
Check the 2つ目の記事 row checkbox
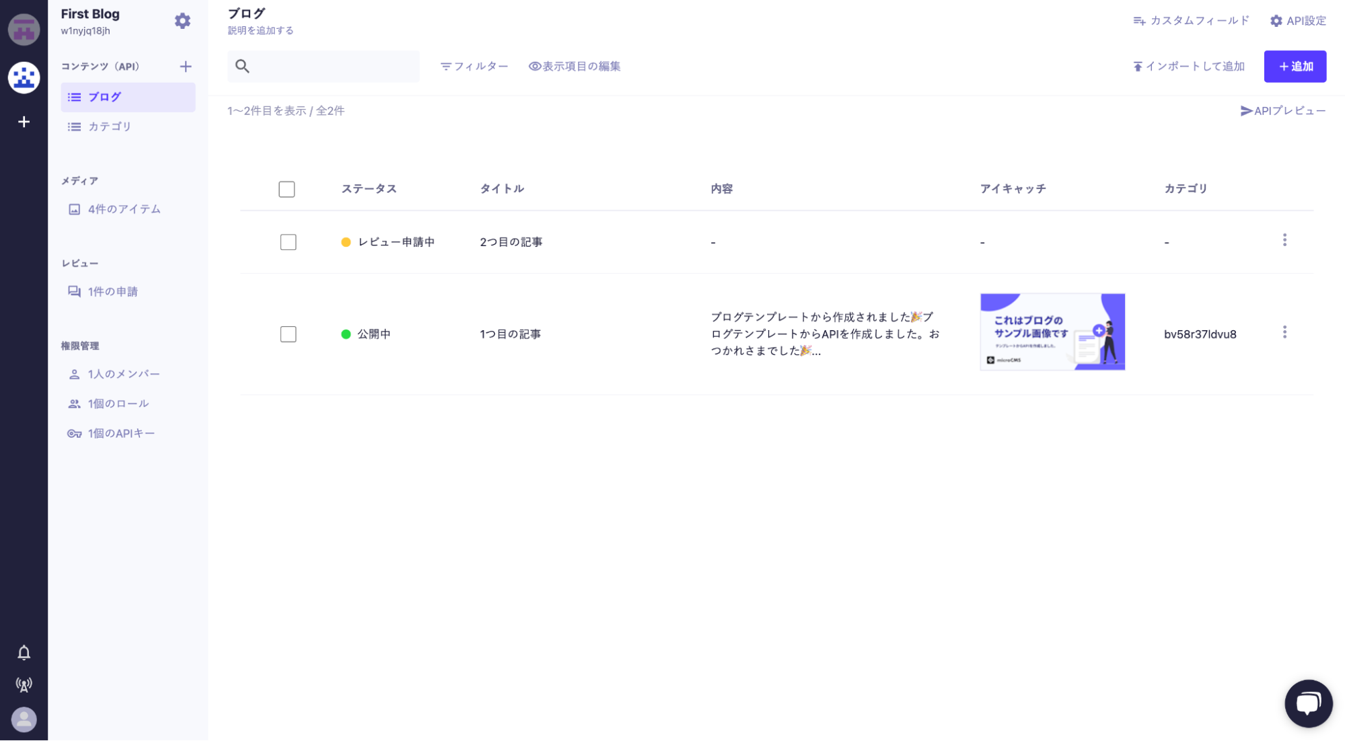coord(288,242)
